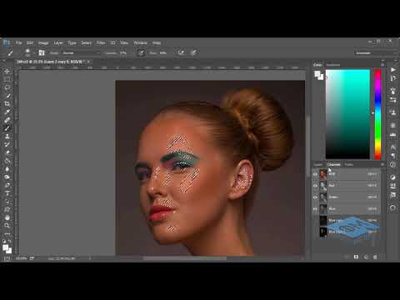This screenshot has width=400, height=300.
Task: Switch to the Layers tab
Action: coord(318,164)
